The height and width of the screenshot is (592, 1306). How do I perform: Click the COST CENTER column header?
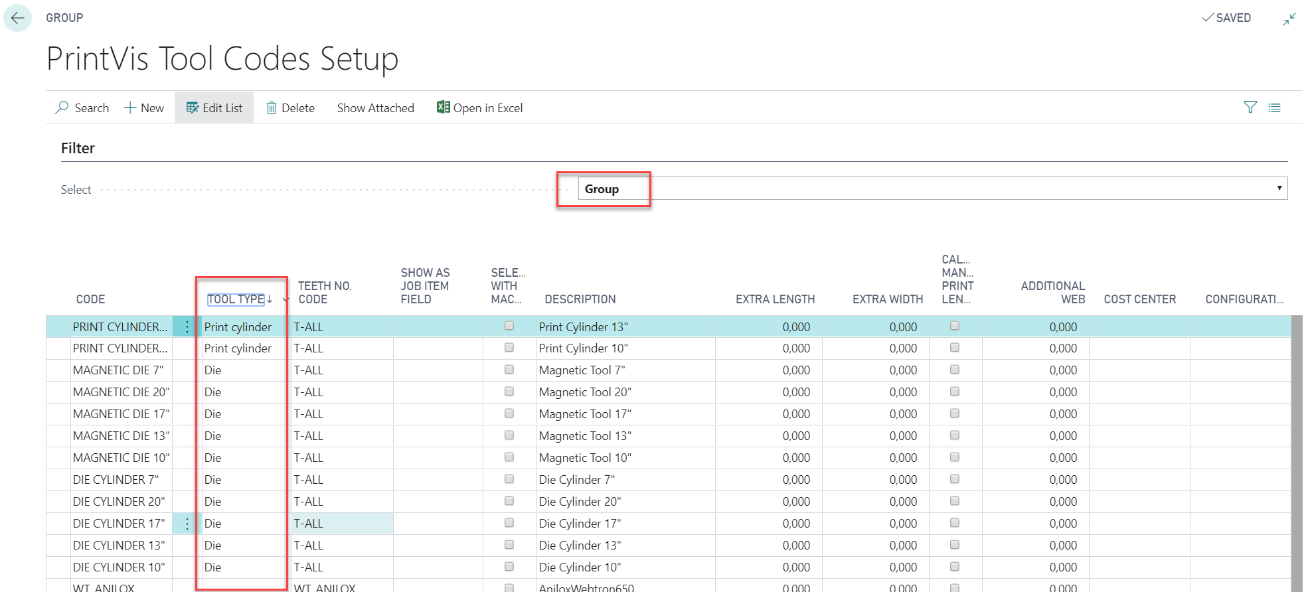(x=1139, y=299)
